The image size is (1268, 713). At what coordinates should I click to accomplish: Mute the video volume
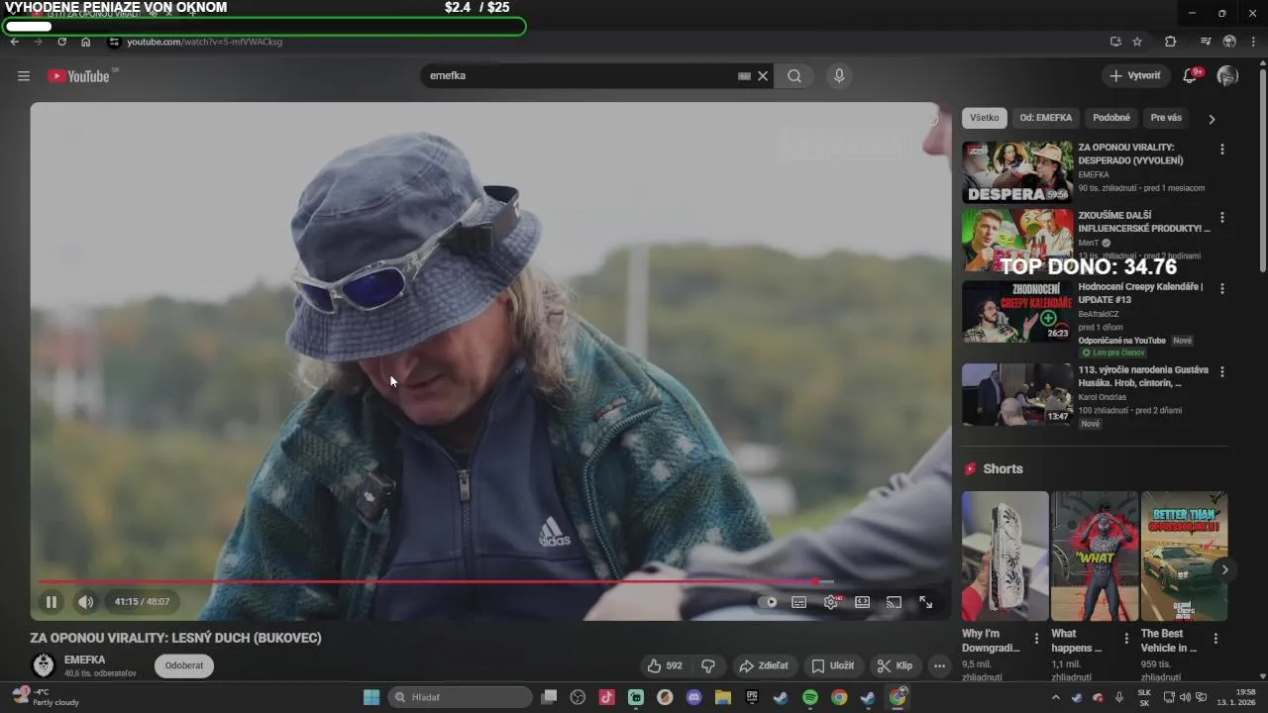(x=86, y=601)
